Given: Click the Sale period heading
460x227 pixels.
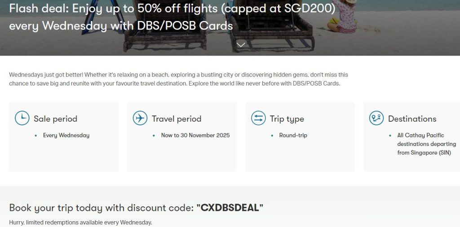Looking at the screenshot, I should pyautogui.click(x=55, y=119).
